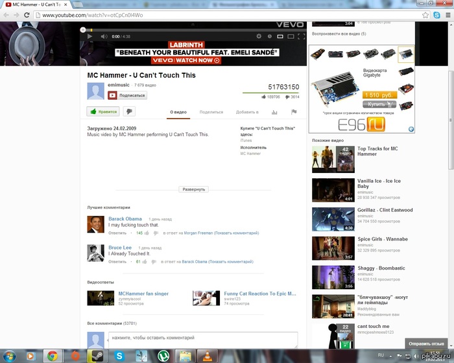Screen dimensions: 454x363
Task: Downvote Bruce Lee's comment
Action: point(155,262)
